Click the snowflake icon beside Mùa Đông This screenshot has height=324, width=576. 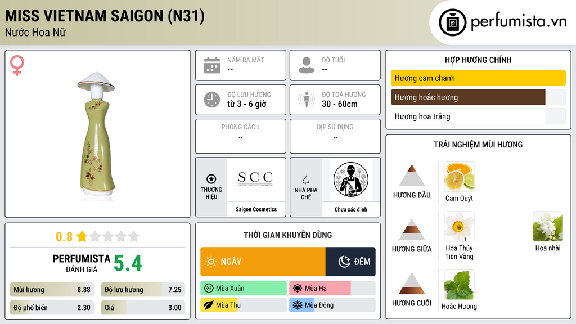[x=298, y=305]
